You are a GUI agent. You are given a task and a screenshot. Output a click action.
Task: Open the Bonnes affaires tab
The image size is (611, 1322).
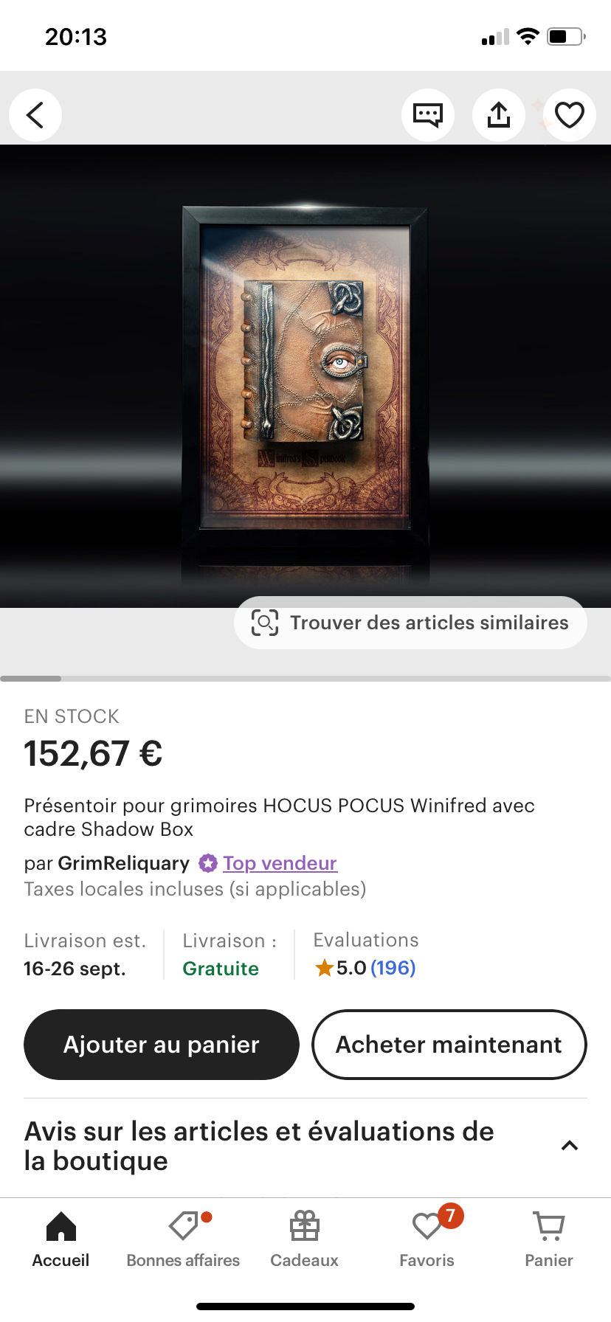point(183,1239)
